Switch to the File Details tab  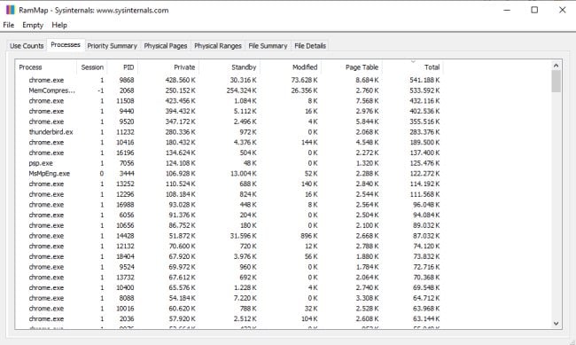(x=310, y=46)
